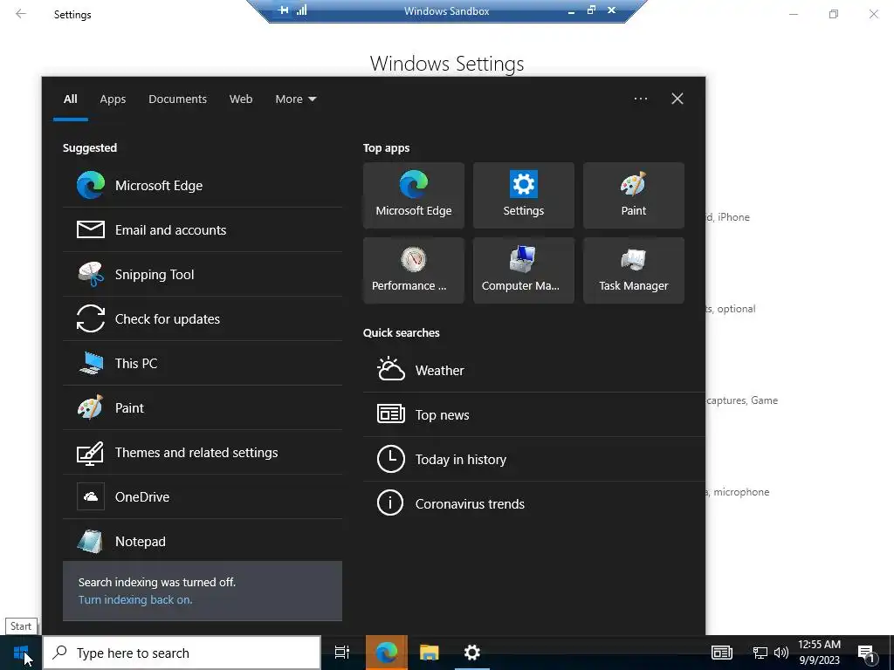Open Task View on the taskbar
Viewport: 894px width, 670px height.
[x=342, y=653]
